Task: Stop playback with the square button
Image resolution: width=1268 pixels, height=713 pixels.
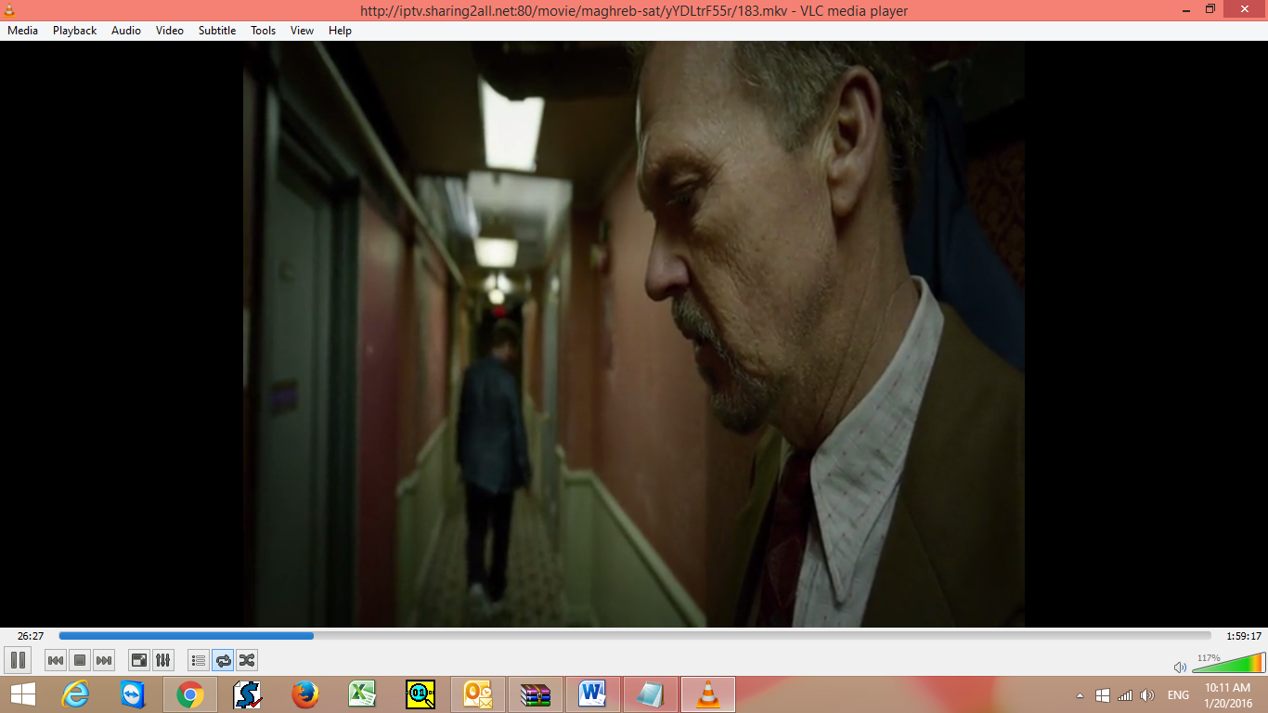Action: (x=80, y=660)
